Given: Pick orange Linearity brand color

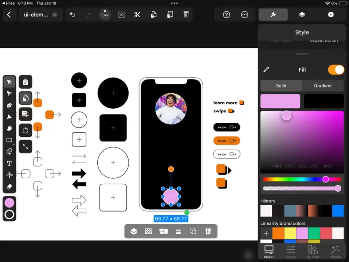Looking at the screenshot, I should coord(278,233).
